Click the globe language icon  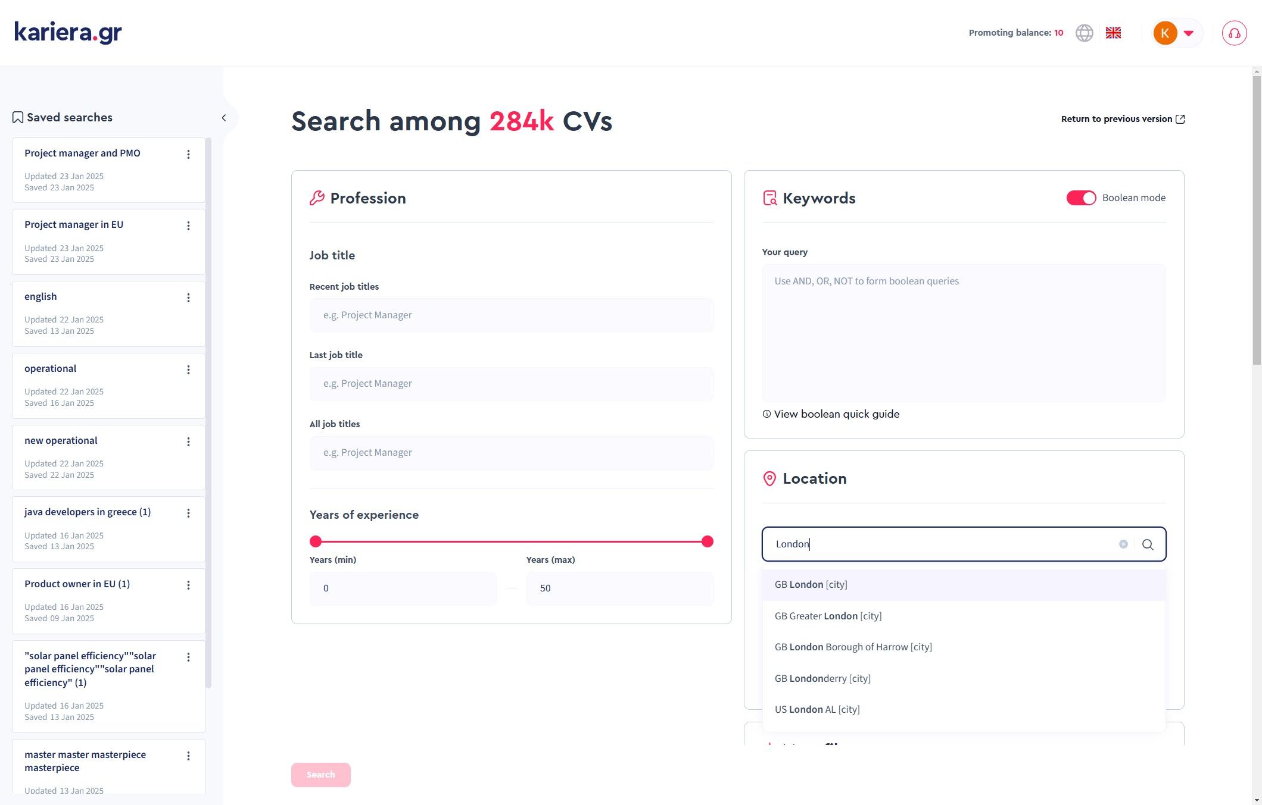tap(1084, 33)
